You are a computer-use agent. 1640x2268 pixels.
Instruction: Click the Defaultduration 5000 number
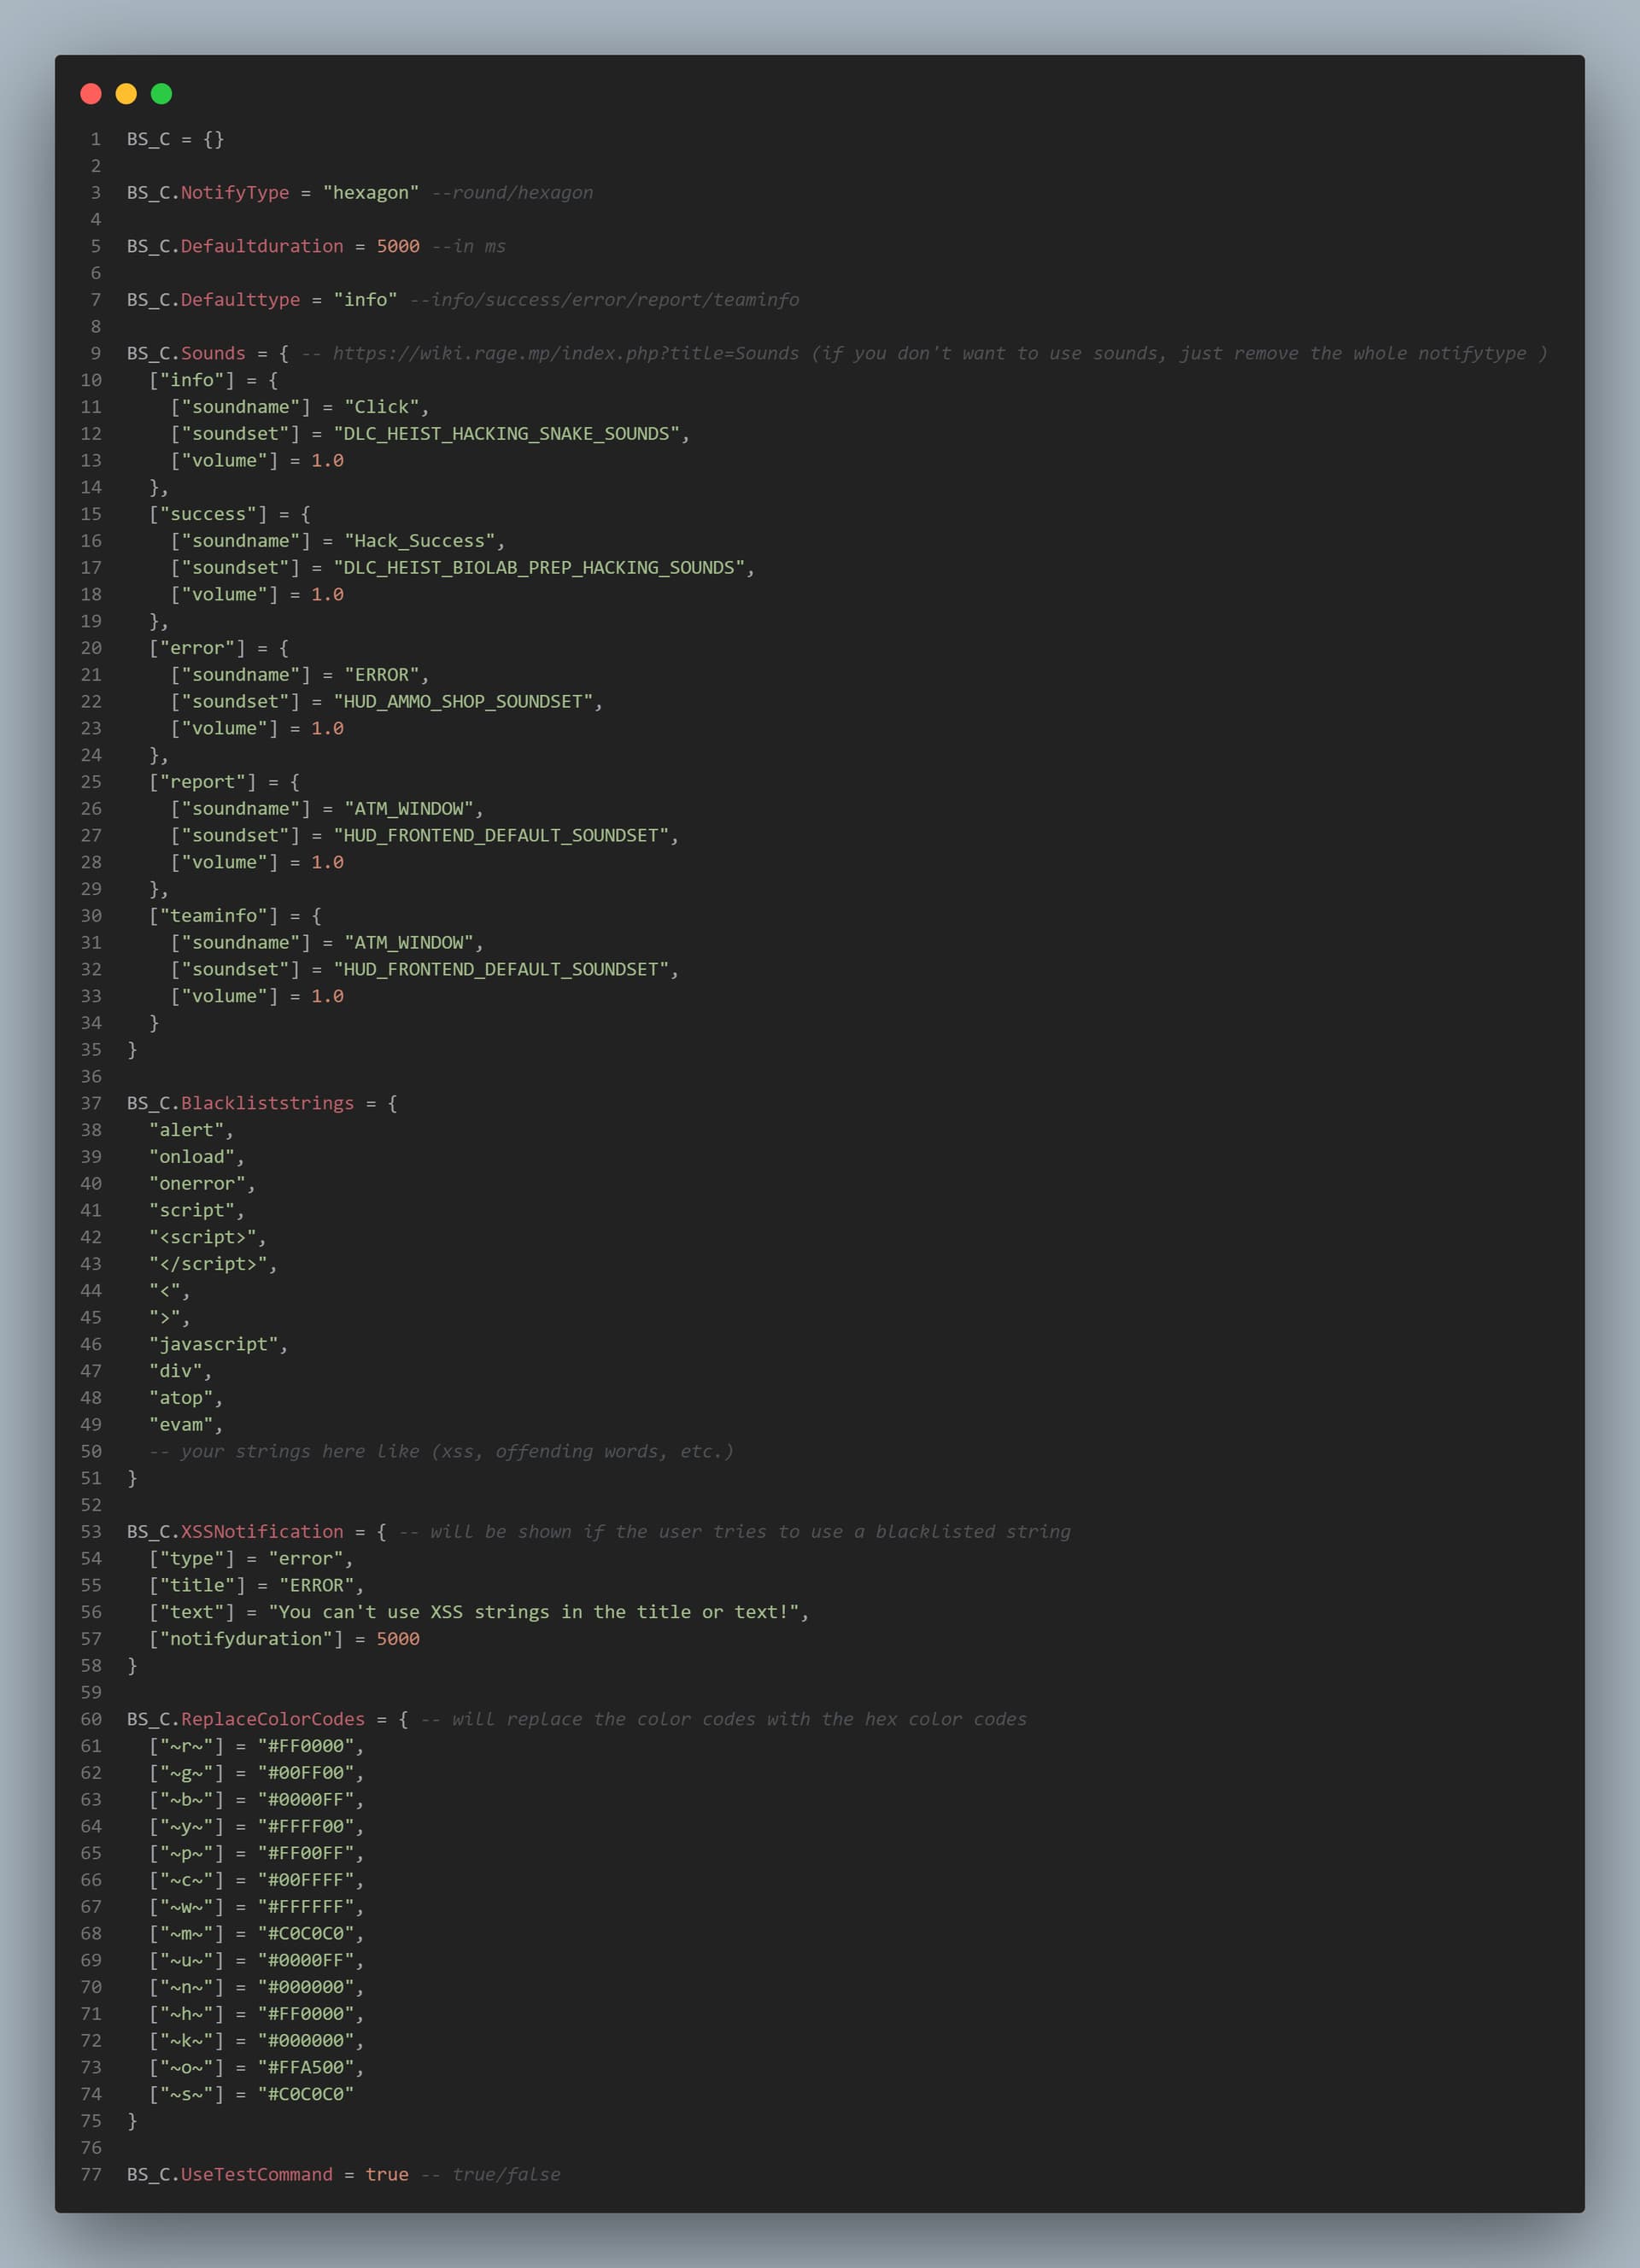pos(397,246)
